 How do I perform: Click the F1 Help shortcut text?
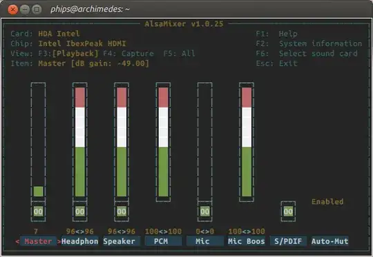pos(276,34)
